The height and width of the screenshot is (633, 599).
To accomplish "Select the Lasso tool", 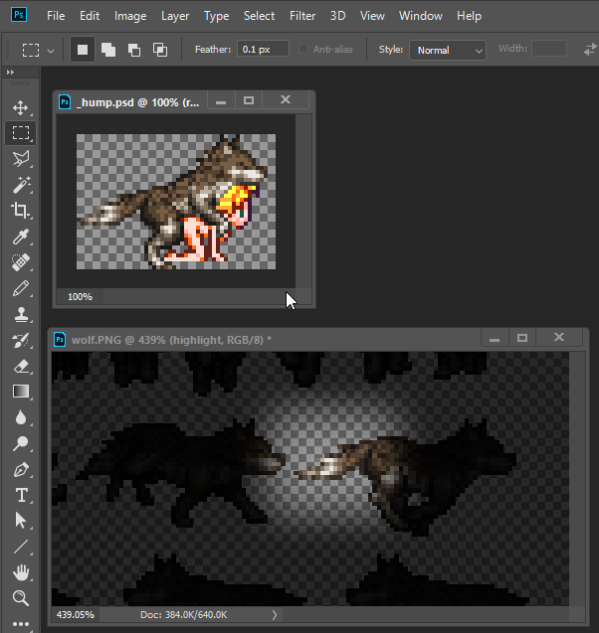I will [20, 159].
